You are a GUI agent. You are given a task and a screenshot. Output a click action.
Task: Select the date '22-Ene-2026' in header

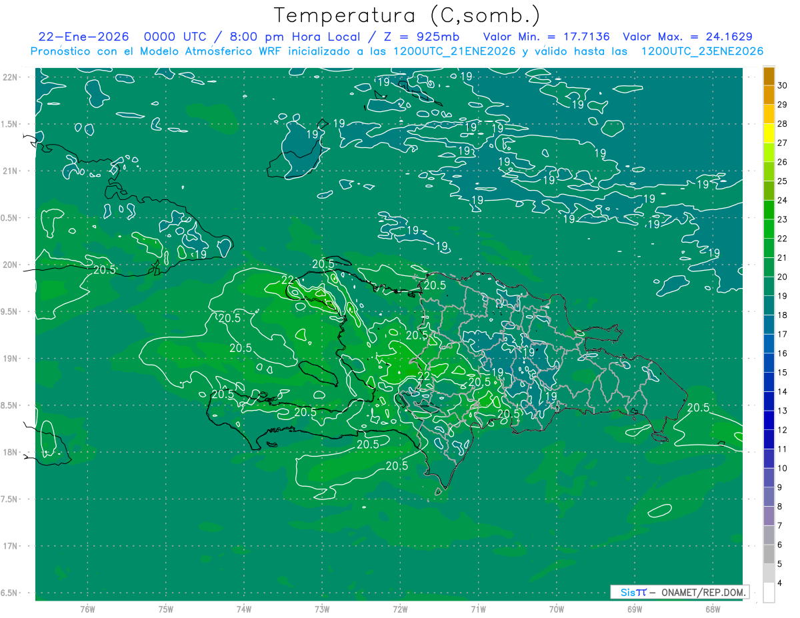(83, 37)
